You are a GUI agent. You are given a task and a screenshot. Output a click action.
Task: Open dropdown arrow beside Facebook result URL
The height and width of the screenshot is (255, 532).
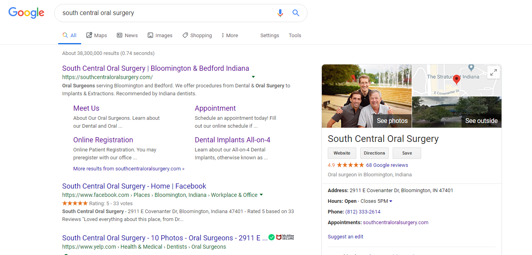click(261, 195)
